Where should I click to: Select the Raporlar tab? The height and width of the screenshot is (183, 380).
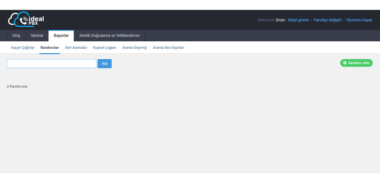pos(61,35)
